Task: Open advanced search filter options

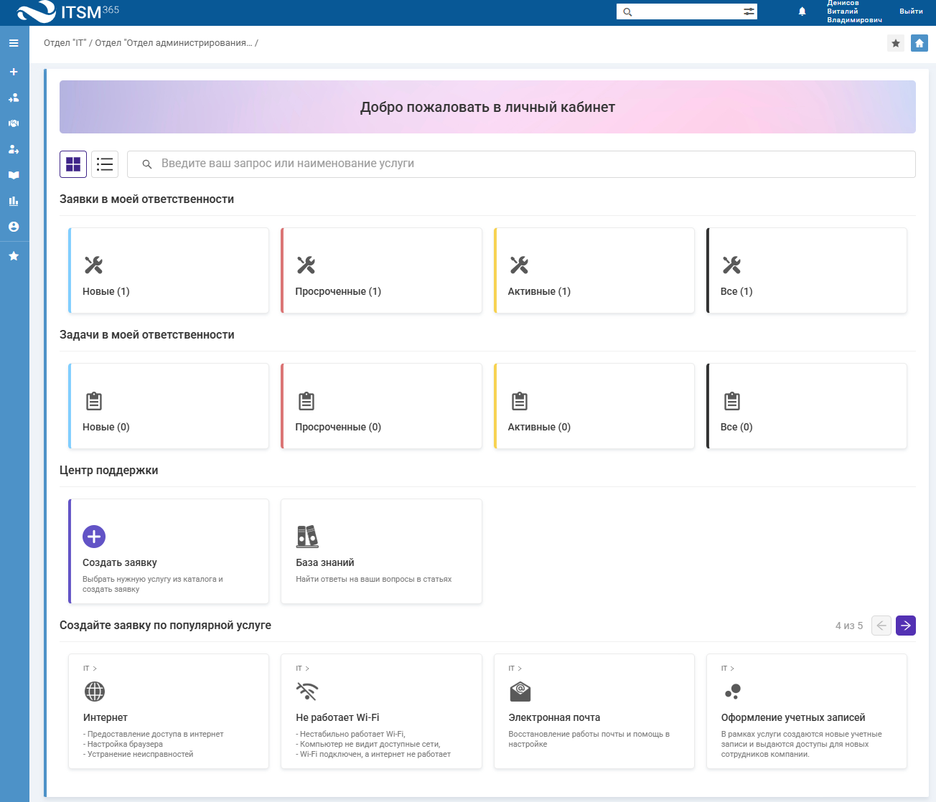Action: (749, 11)
